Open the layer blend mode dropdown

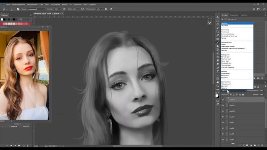click(234, 91)
